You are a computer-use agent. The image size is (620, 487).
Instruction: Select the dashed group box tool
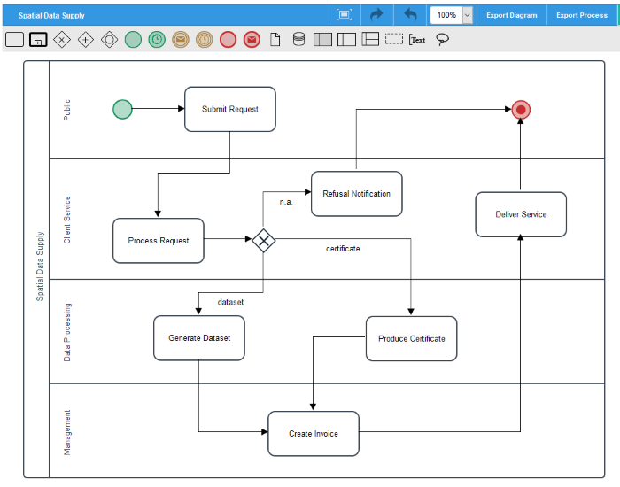point(394,39)
